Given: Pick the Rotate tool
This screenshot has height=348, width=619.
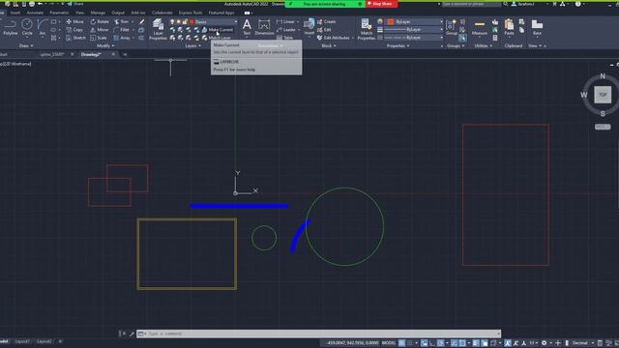Looking at the screenshot, I should 100,21.
